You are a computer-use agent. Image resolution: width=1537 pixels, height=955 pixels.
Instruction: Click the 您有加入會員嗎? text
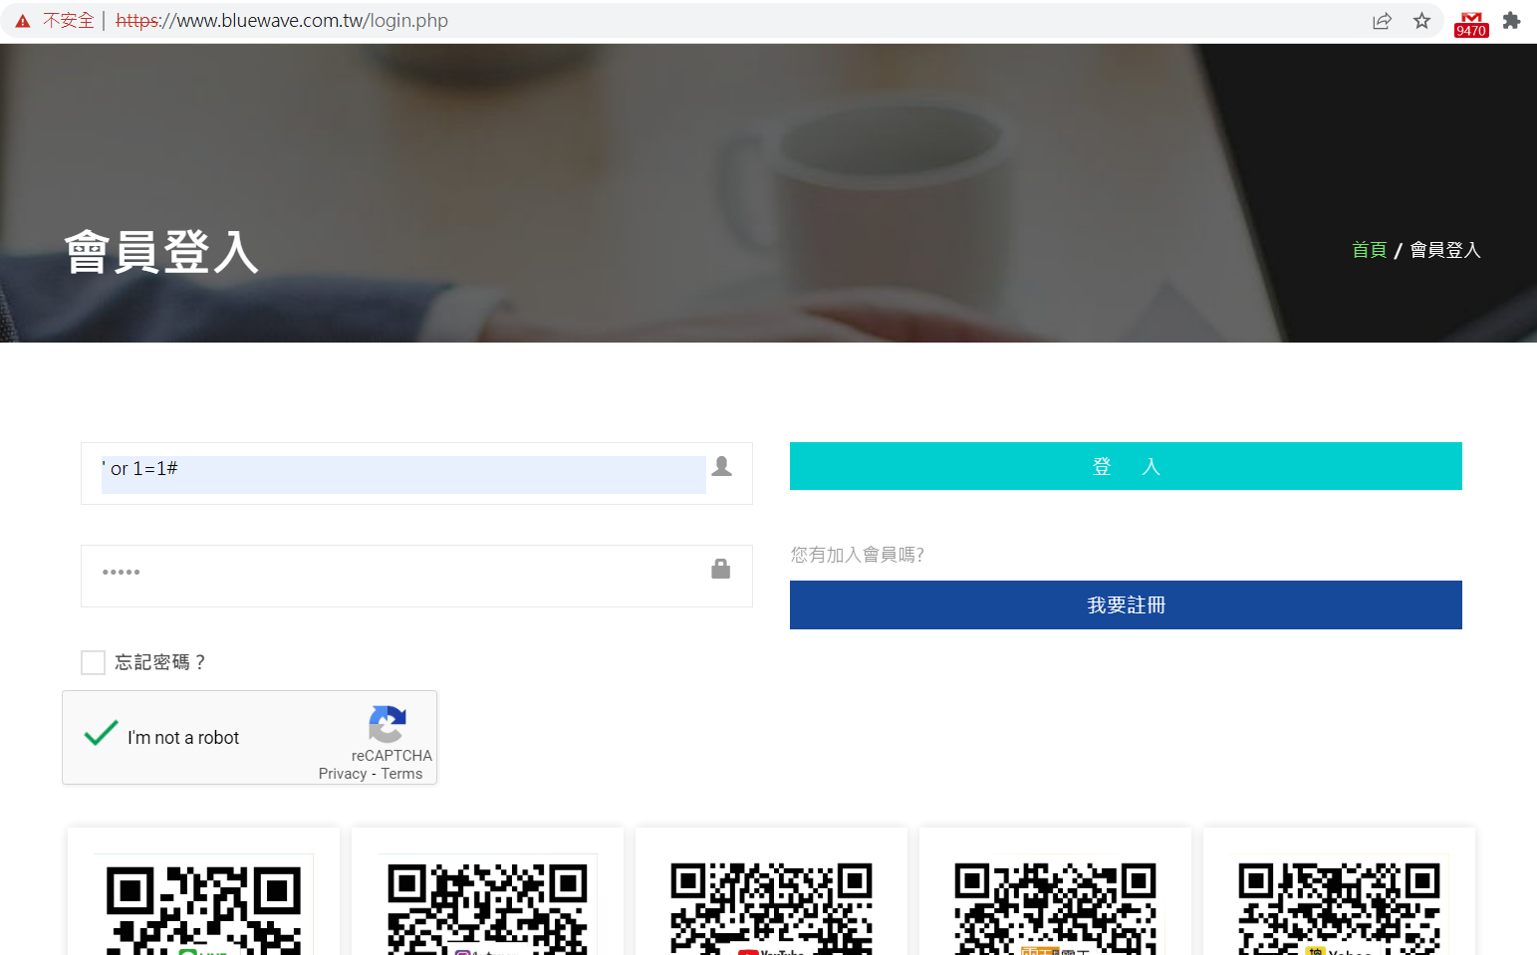coord(858,555)
